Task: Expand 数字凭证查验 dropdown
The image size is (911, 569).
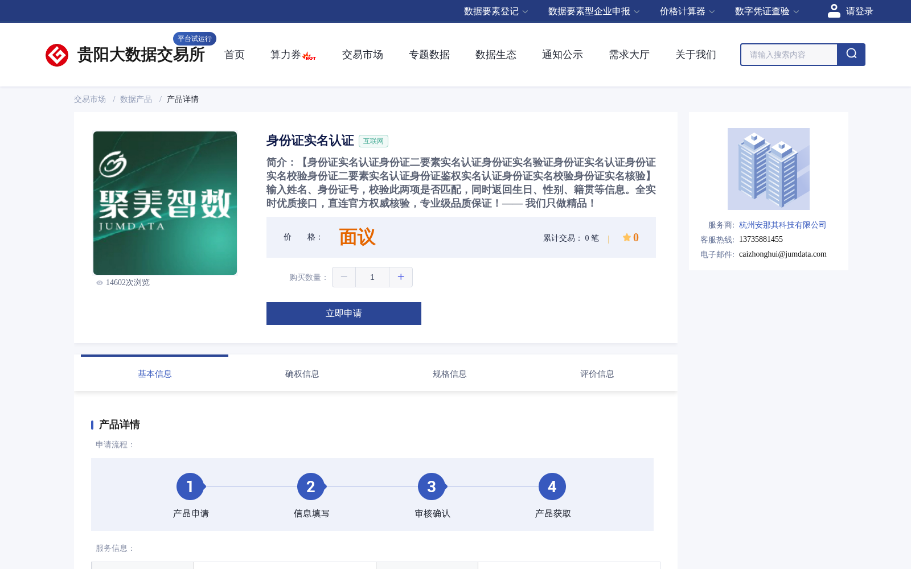Action: pos(767,11)
